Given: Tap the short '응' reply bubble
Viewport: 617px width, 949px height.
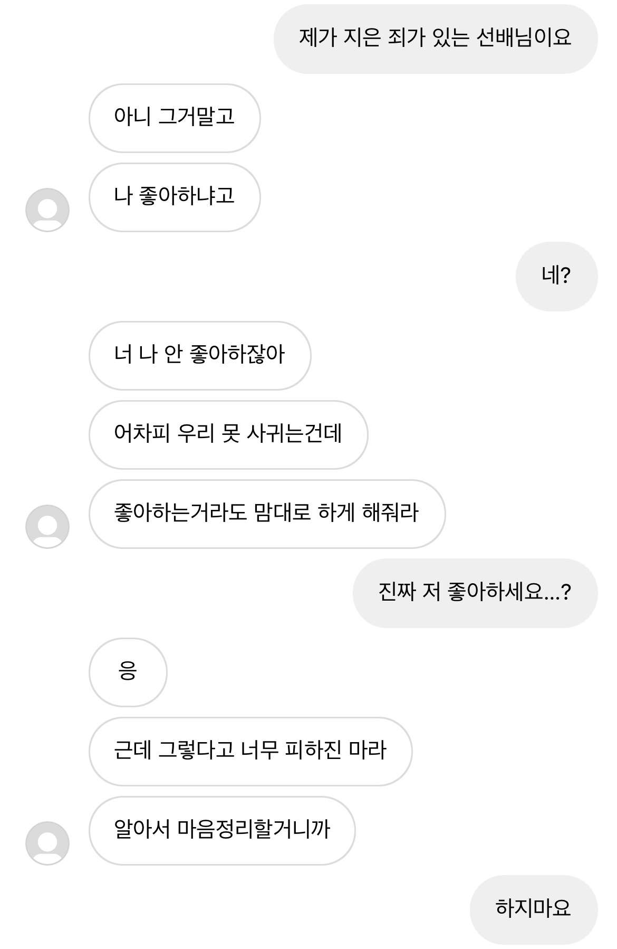Looking at the screenshot, I should tap(128, 672).
